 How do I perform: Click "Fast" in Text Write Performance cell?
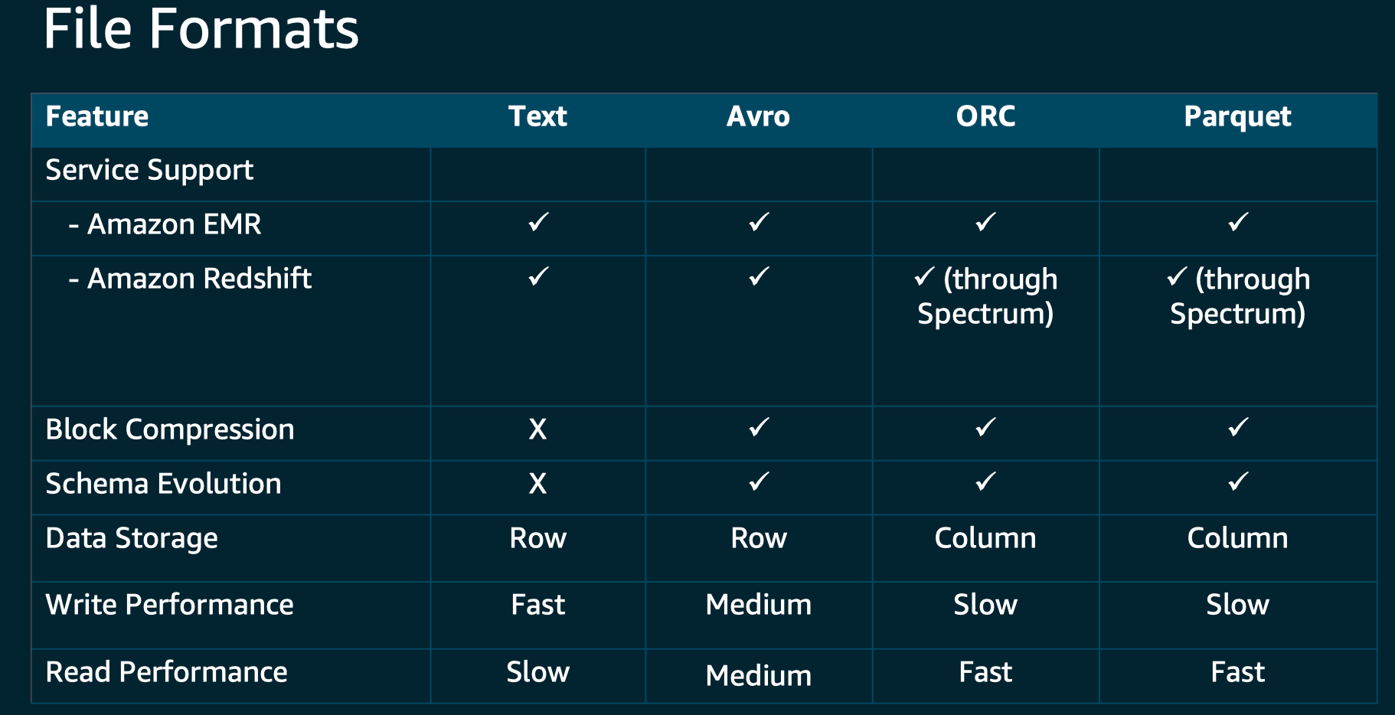[537, 605]
